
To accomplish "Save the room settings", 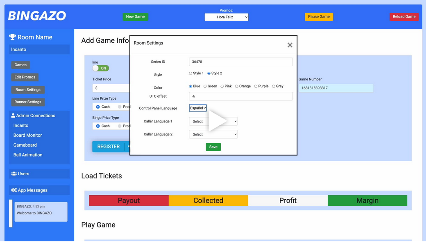I will 213,147.
